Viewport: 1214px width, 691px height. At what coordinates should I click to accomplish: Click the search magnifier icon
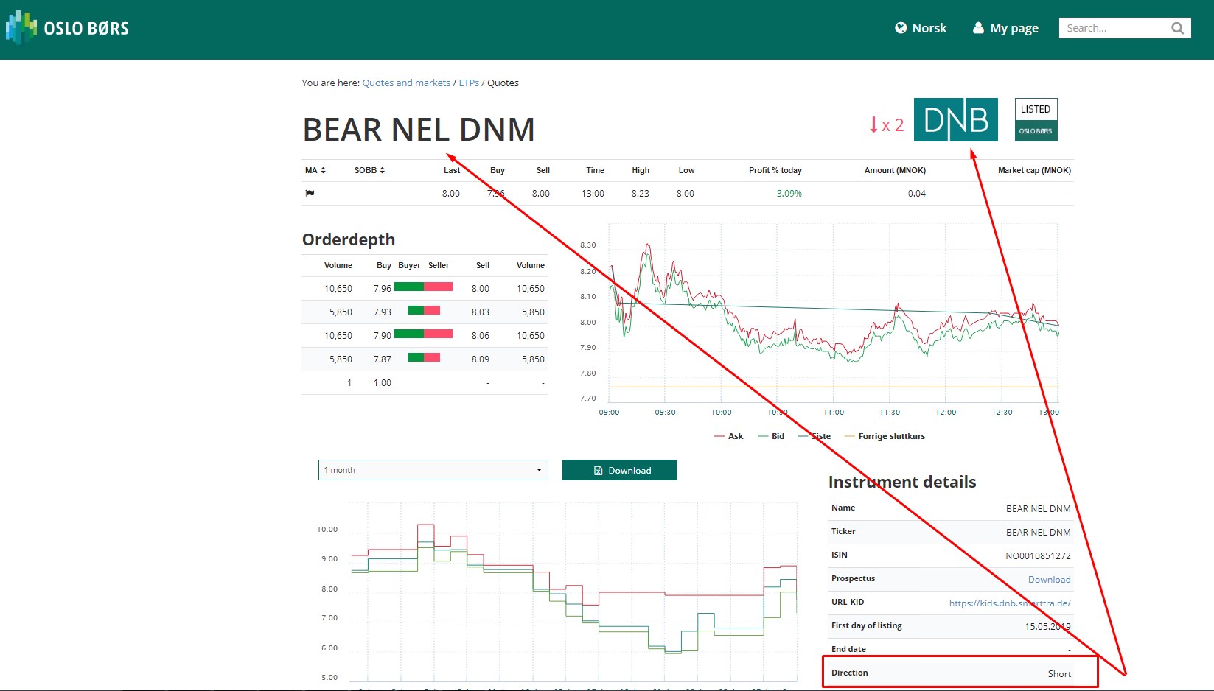(1177, 28)
